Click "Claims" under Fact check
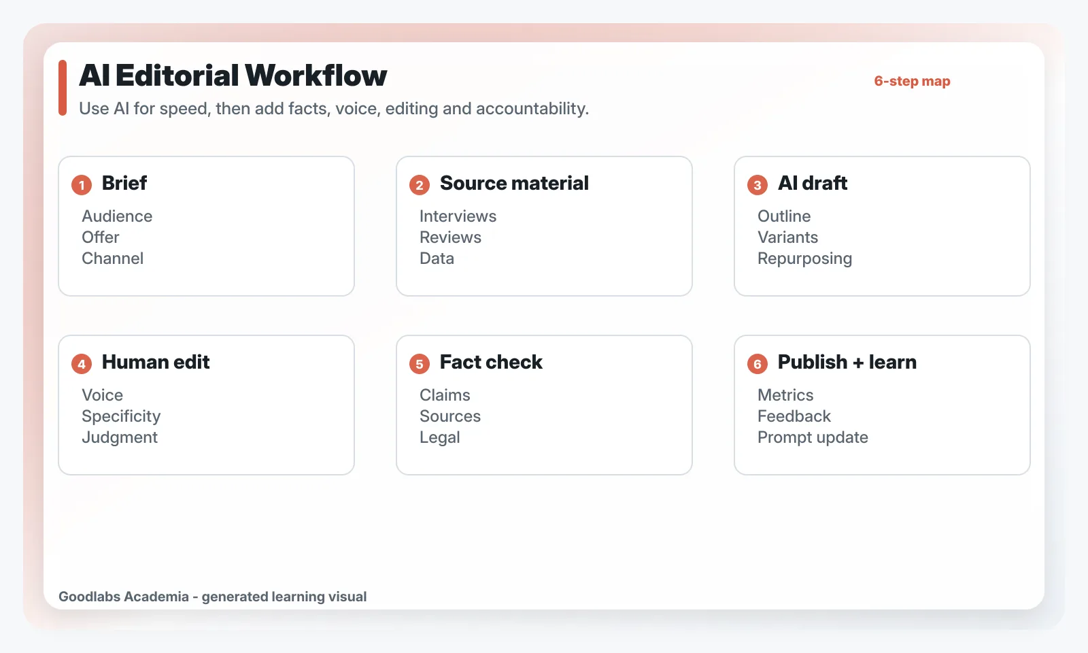Viewport: 1088px width, 653px height. [x=445, y=395]
